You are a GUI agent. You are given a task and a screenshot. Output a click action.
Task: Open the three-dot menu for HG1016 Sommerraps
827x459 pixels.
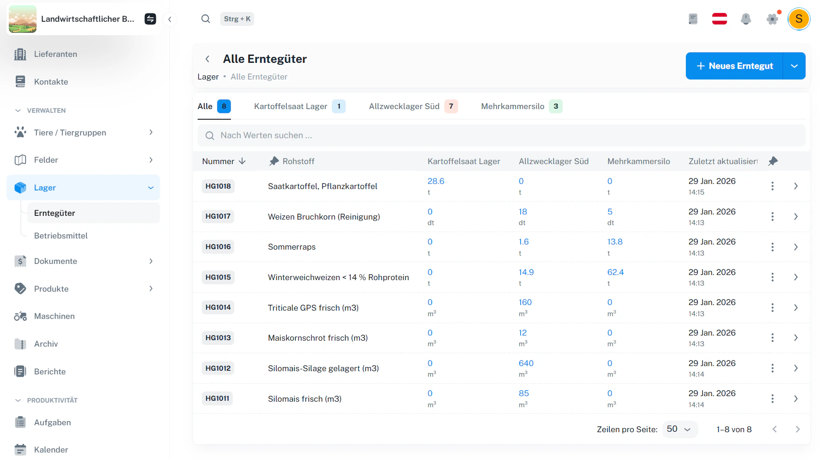pos(772,247)
